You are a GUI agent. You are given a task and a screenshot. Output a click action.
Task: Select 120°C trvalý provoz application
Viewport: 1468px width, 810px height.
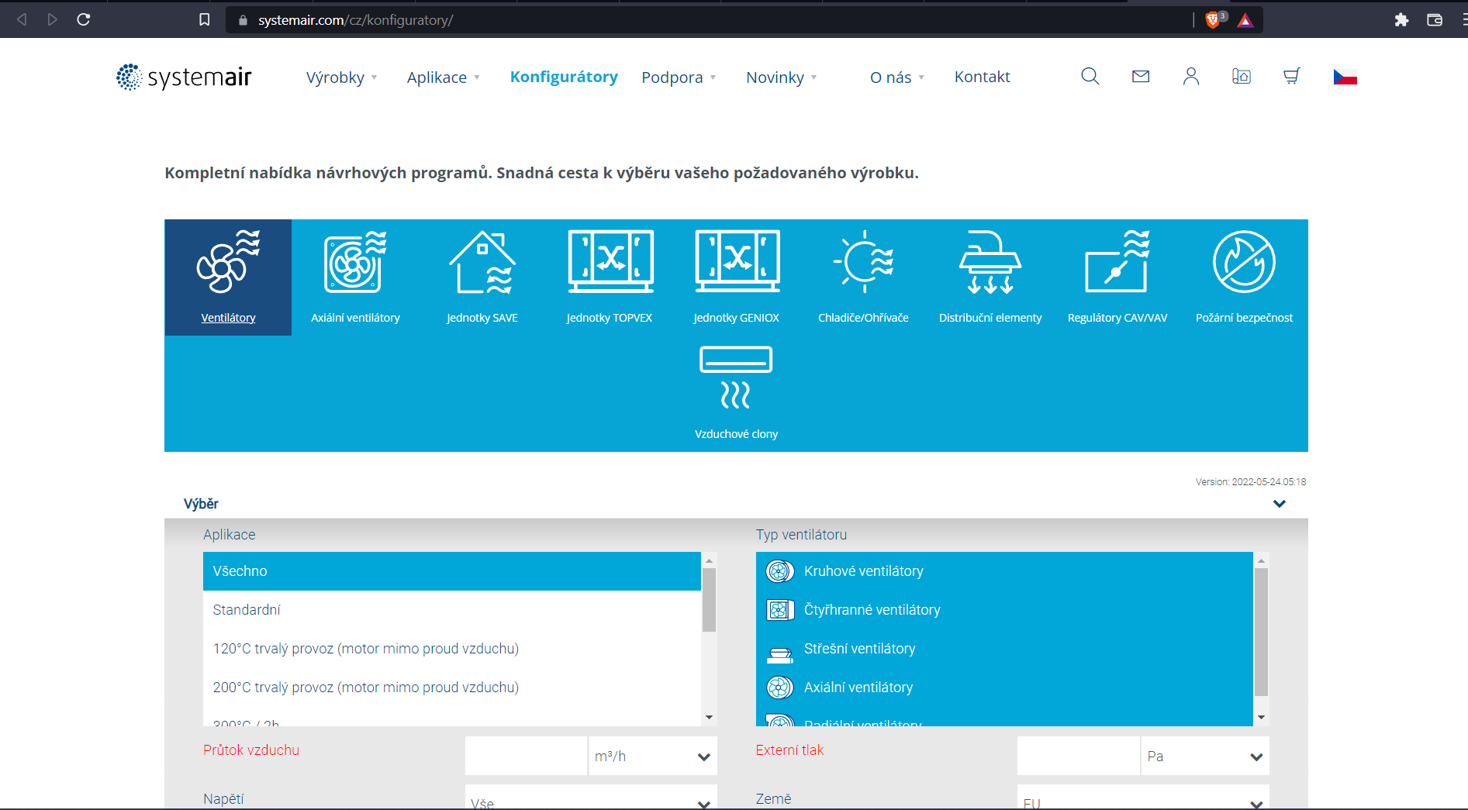pyautogui.click(x=452, y=649)
